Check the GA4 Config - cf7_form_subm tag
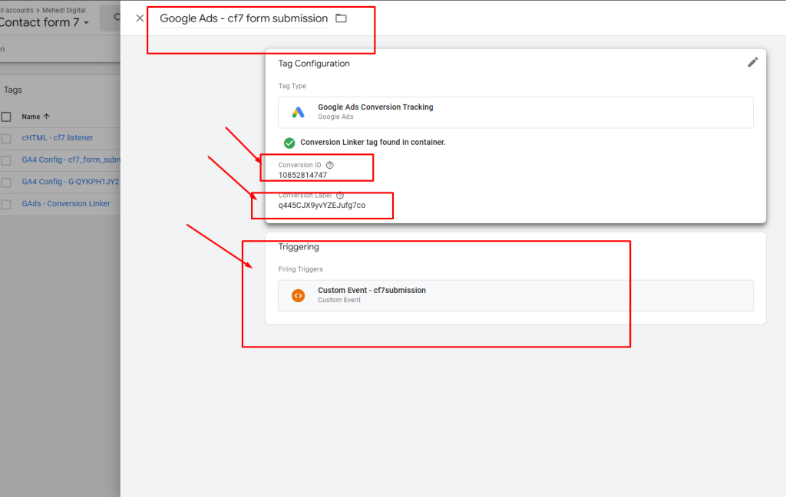Screen dimensions: 786x497 tap(6, 160)
